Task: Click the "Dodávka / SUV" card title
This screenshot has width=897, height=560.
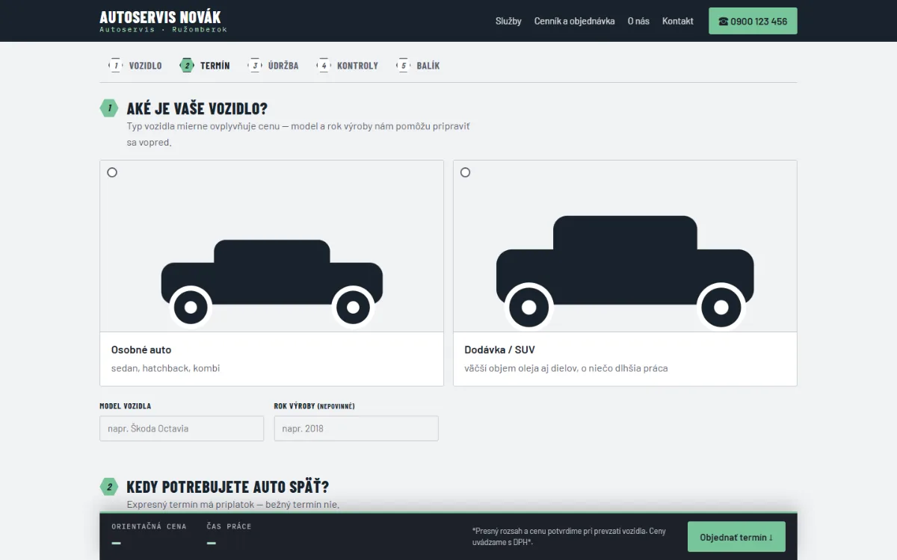Action: tap(499, 349)
